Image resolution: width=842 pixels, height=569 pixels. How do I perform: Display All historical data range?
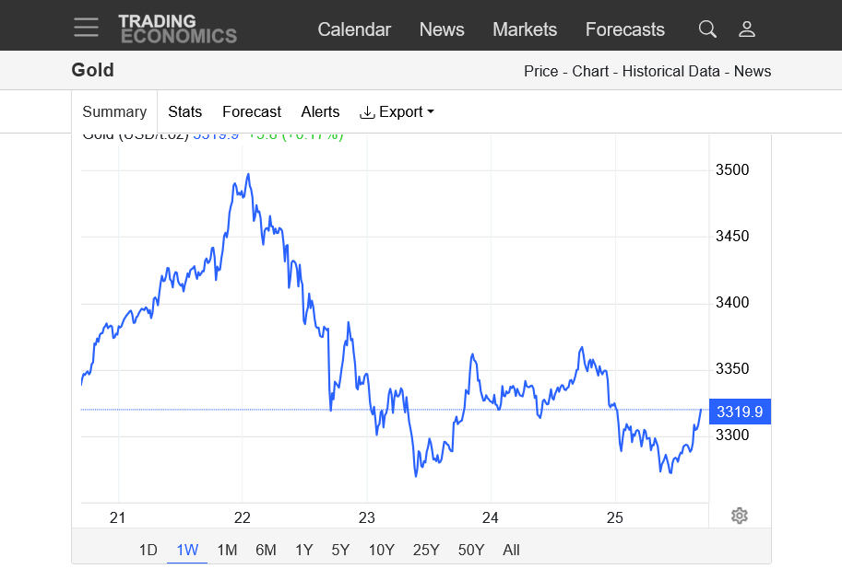[511, 550]
